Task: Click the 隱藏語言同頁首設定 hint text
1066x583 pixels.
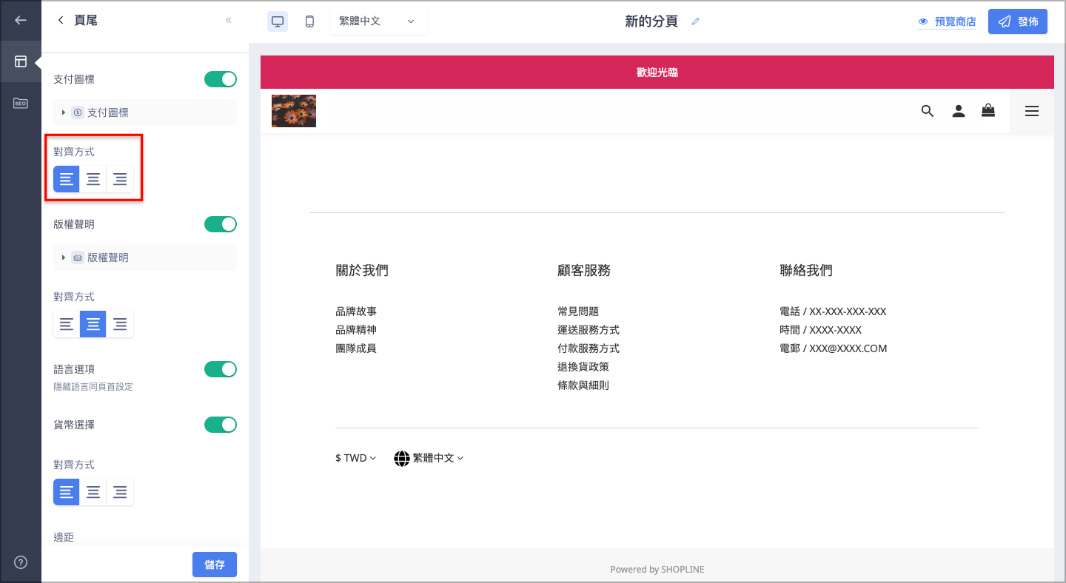Action: pos(93,387)
